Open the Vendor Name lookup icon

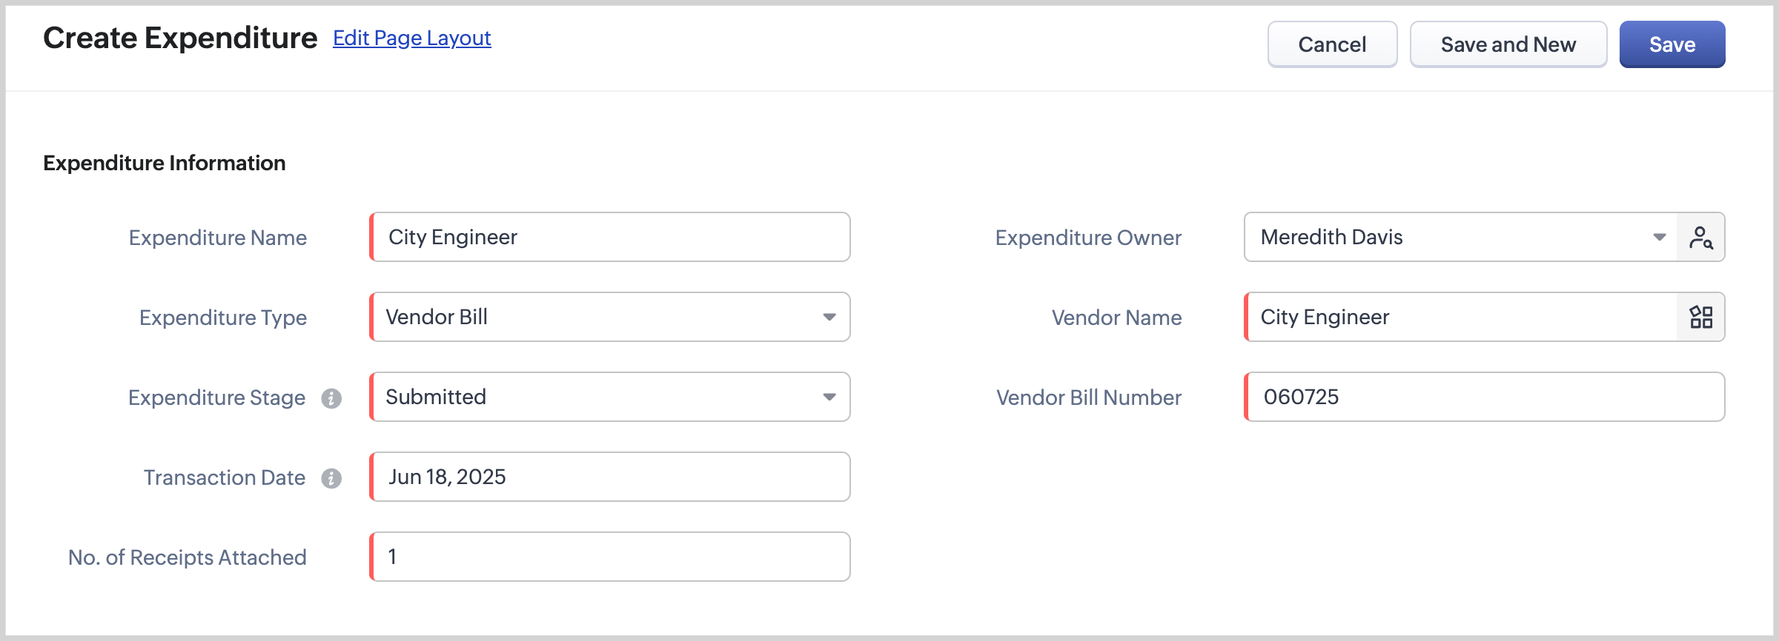click(x=1700, y=318)
